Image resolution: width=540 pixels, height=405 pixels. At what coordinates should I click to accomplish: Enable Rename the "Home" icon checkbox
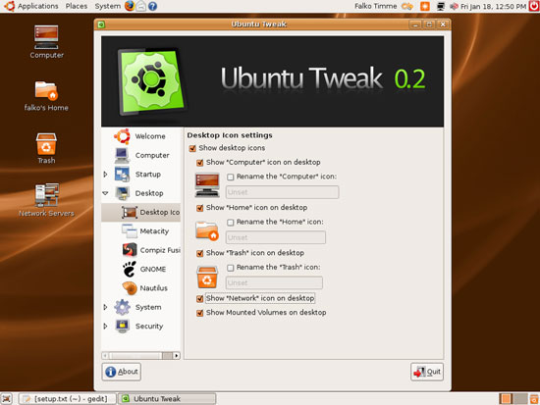click(x=231, y=223)
